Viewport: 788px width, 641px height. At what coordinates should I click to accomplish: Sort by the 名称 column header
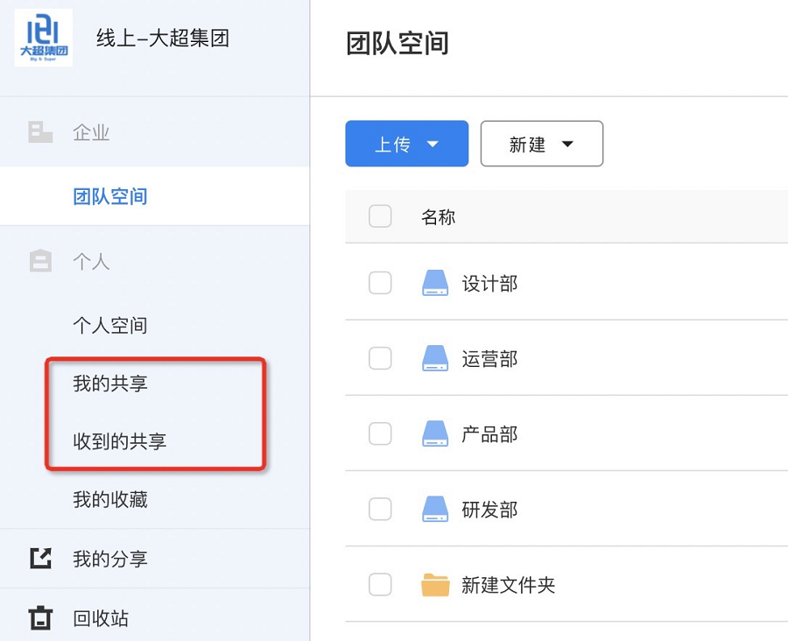coord(438,217)
